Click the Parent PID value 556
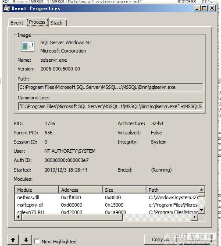This screenshot has width=221, height=246. click(49, 133)
